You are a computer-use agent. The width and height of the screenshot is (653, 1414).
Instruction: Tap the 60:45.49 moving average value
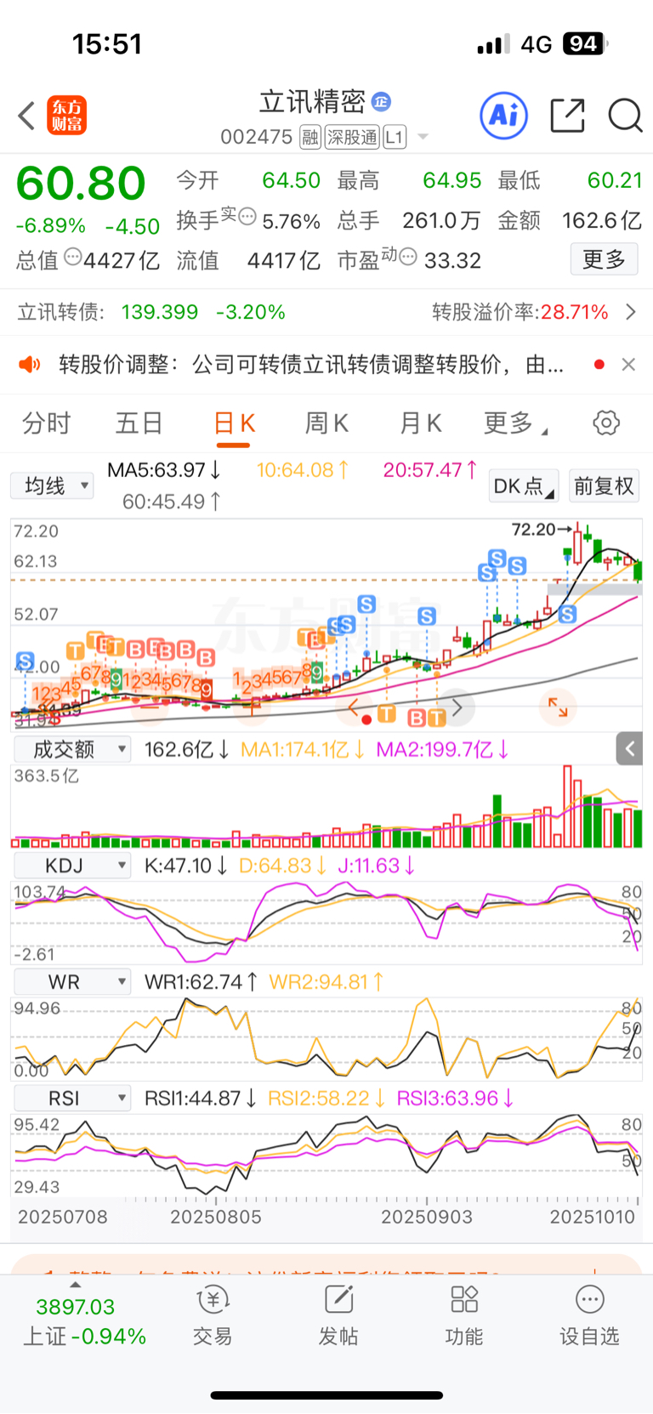point(173,502)
